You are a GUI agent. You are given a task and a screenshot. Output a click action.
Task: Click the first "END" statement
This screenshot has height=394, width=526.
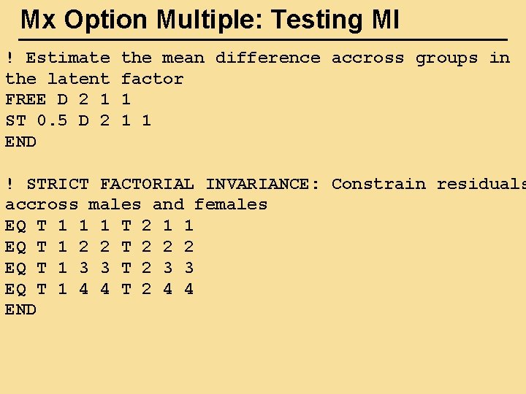click(20, 142)
